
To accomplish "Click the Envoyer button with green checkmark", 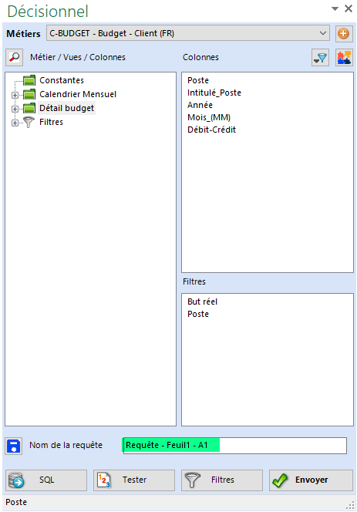I will coord(311,480).
